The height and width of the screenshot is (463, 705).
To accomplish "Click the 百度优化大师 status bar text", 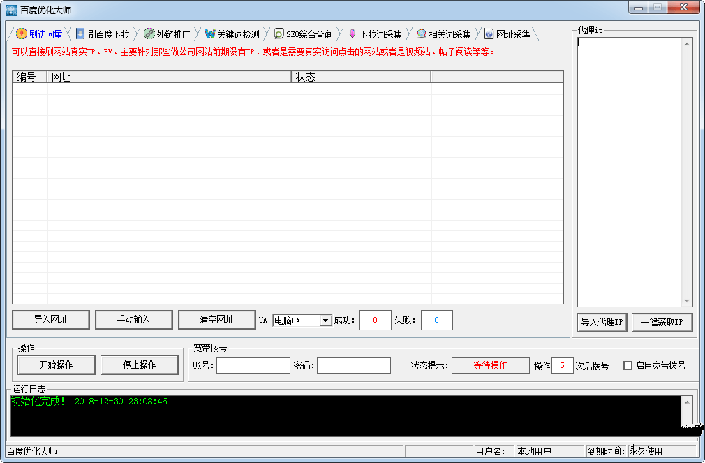I will (32, 451).
